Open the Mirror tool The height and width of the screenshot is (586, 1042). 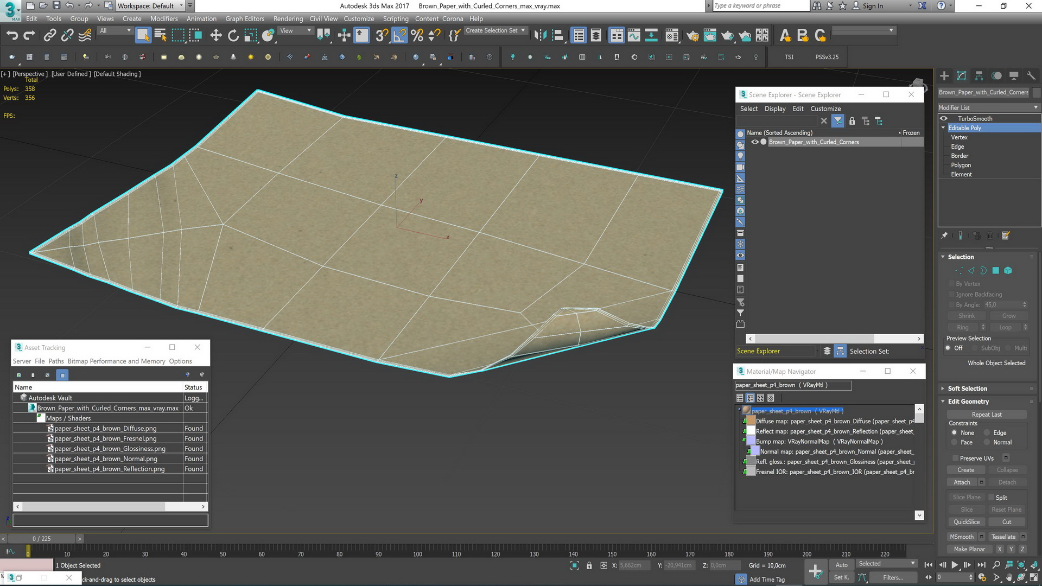(539, 36)
